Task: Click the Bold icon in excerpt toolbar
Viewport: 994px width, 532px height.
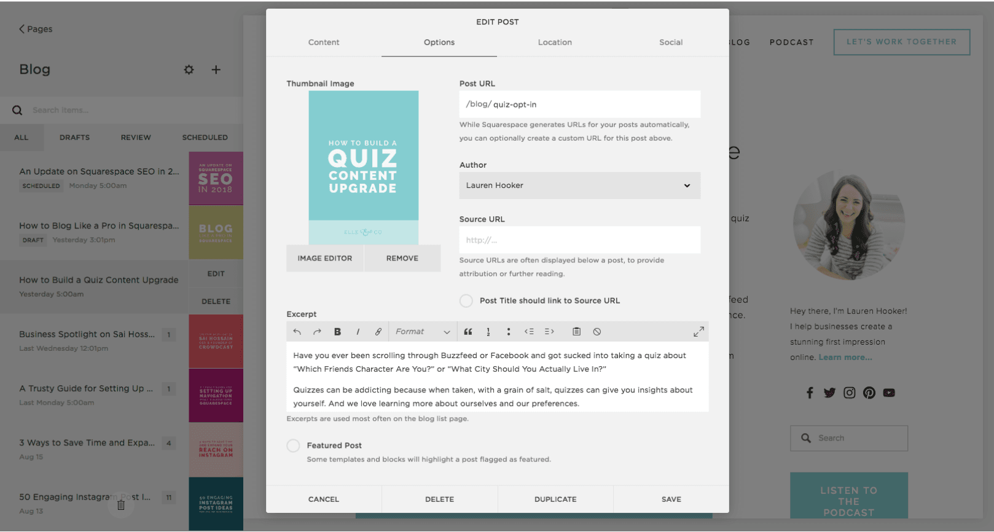Action: (x=337, y=332)
